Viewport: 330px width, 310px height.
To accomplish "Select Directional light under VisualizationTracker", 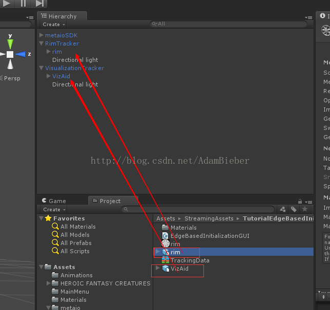I will [75, 84].
